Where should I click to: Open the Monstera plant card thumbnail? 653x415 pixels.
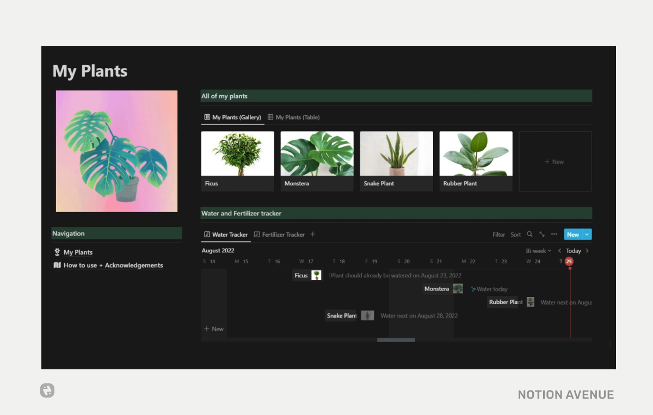coord(317,153)
